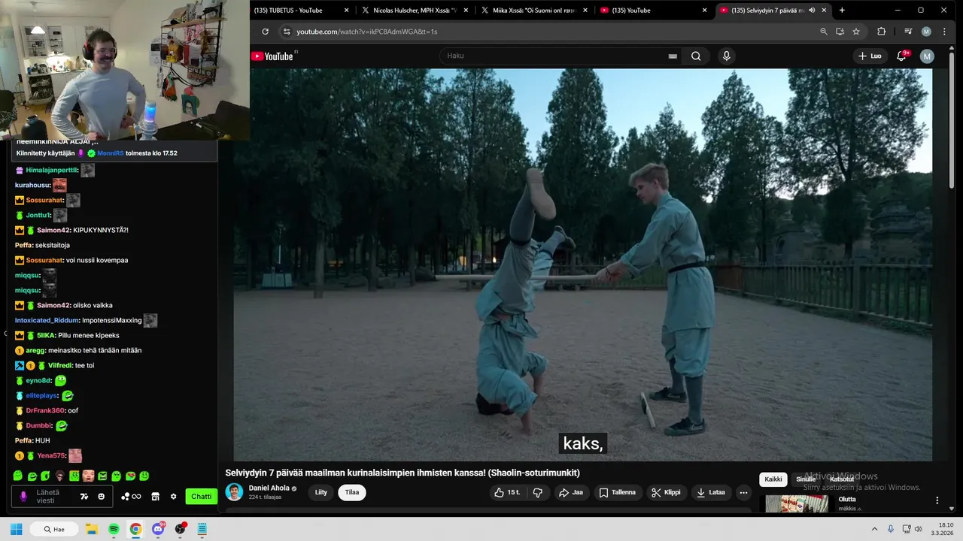The height and width of the screenshot is (541, 963).
Task: Select the Katsotut filter chip
Action: (x=842, y=479)
